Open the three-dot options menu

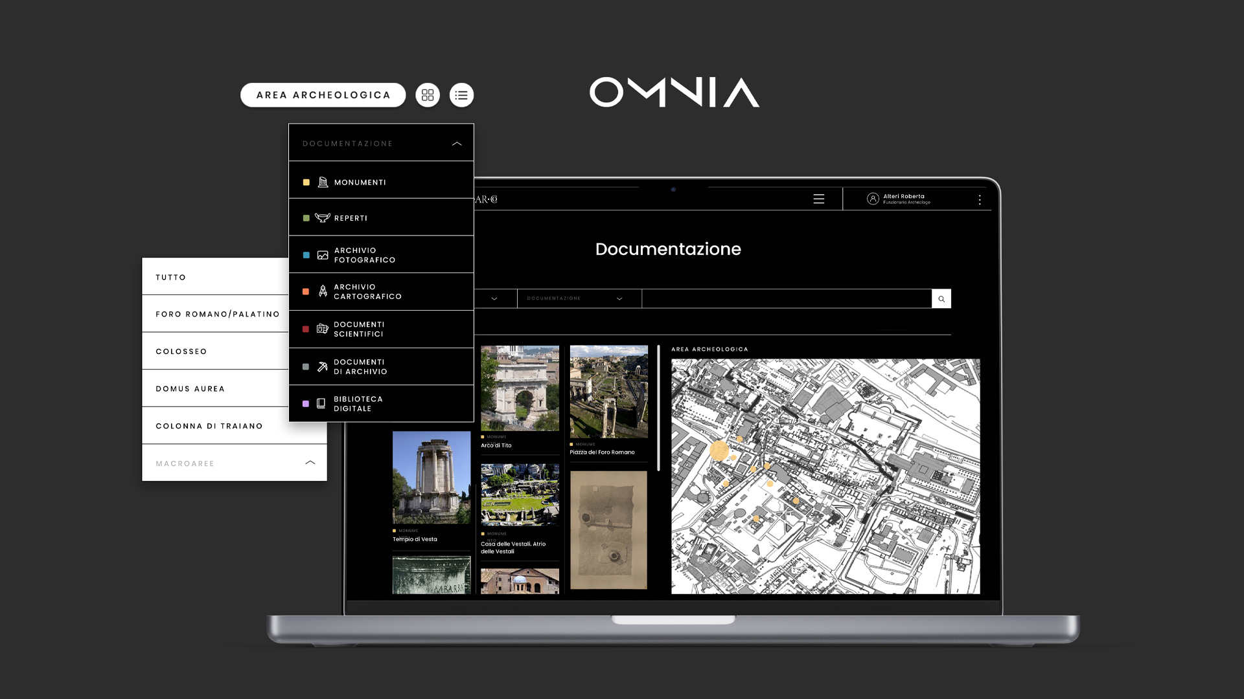980,200
